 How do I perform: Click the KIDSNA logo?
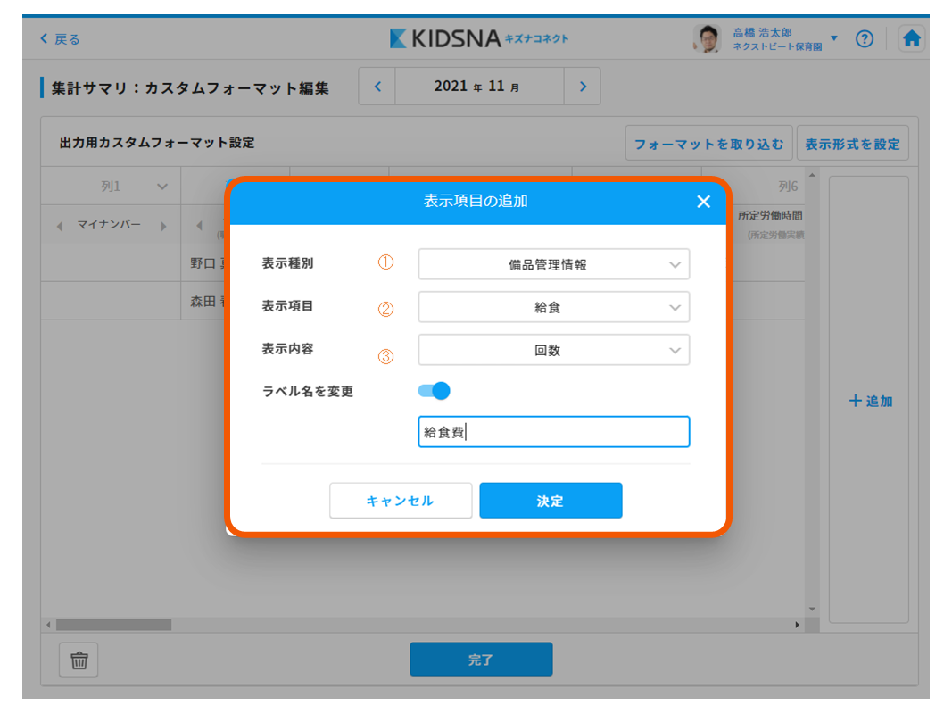479,38
